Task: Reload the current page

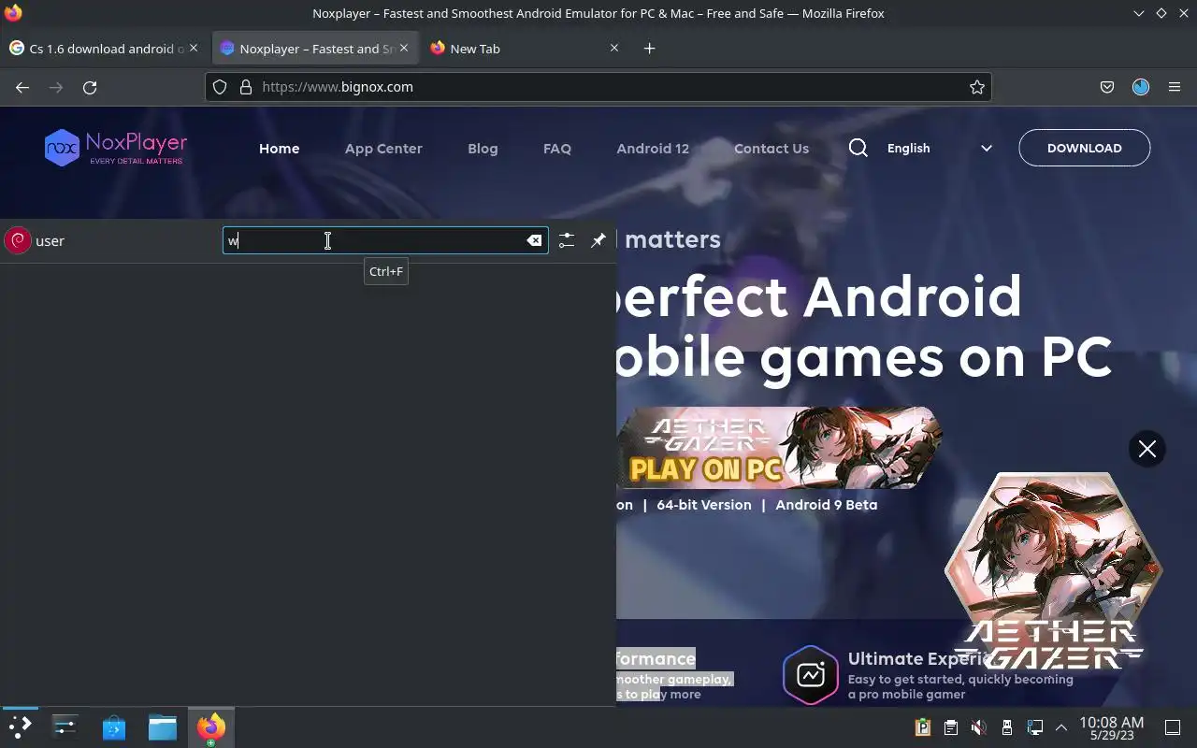Action: click(x=90, y=87)
